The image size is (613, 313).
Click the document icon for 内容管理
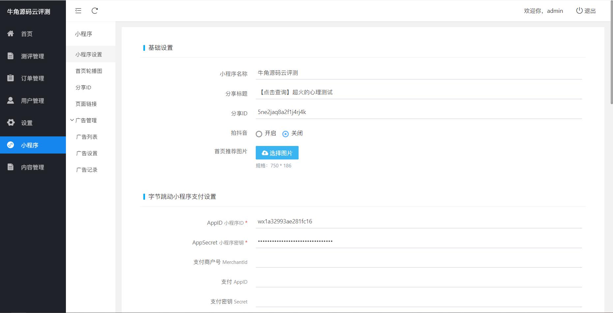point(11,167)
